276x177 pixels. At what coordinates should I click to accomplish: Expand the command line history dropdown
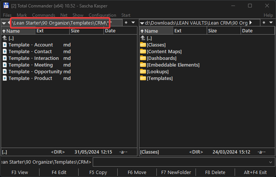(270, 162)
